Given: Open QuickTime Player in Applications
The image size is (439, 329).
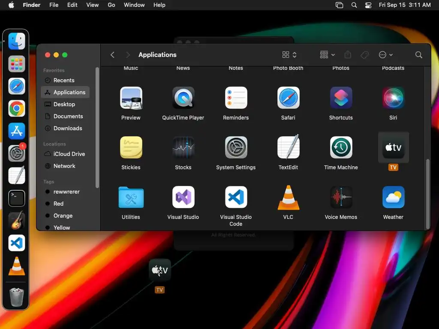Looking at the screenshot, I should [183, 98].
